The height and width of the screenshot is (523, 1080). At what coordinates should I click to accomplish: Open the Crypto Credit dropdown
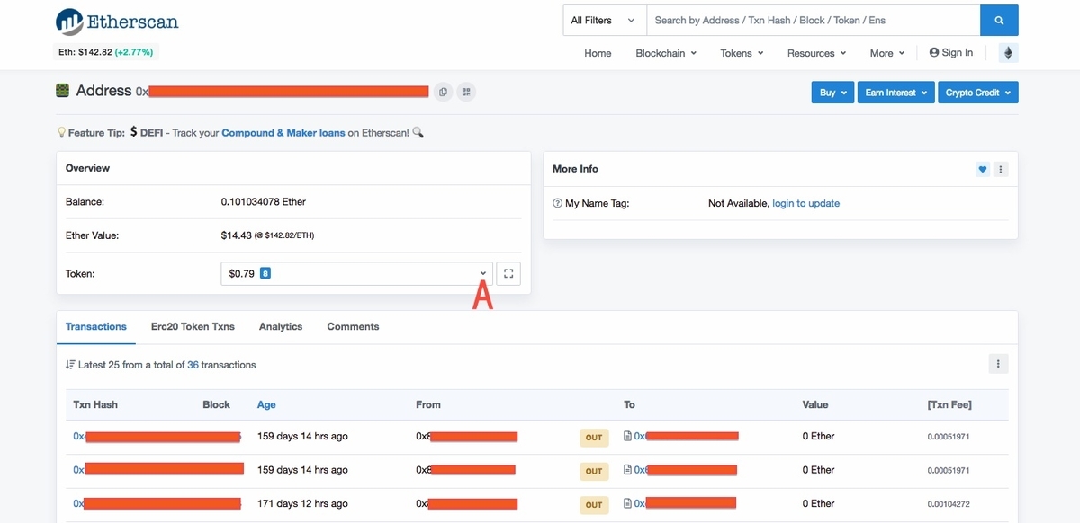click(978, 93)
